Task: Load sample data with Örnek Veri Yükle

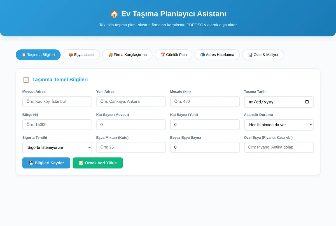Action: pos(98,163)
